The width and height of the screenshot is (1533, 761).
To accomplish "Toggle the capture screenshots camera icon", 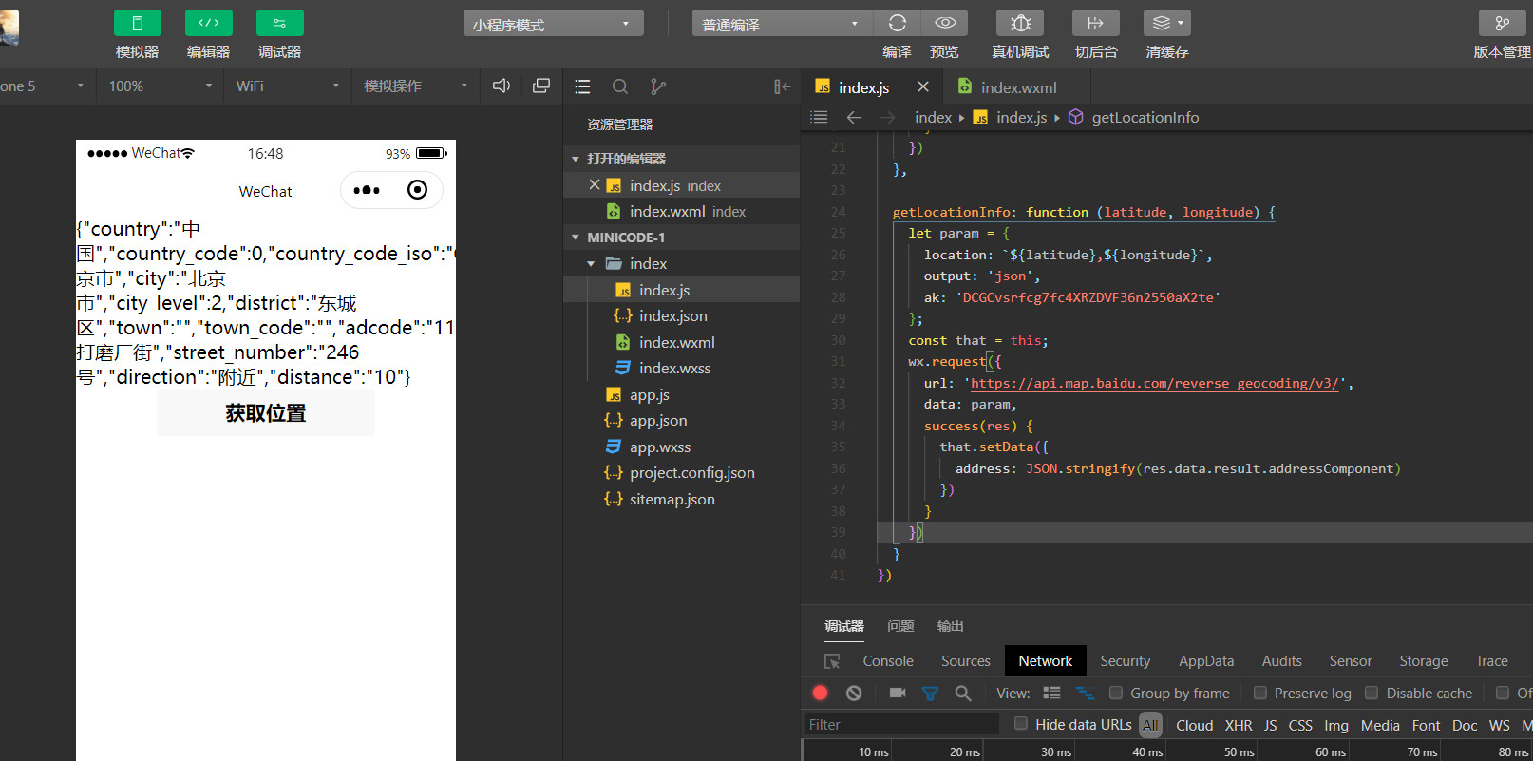I will (x=898, y=693).
